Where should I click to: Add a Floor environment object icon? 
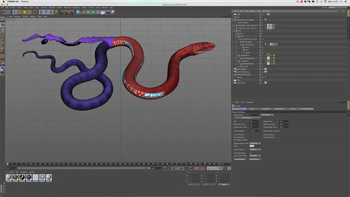pos(103,12)
